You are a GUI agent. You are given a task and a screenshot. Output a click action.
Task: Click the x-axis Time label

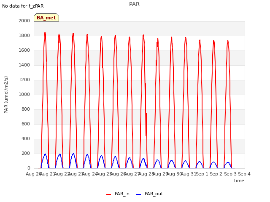[x=239, y=181]
